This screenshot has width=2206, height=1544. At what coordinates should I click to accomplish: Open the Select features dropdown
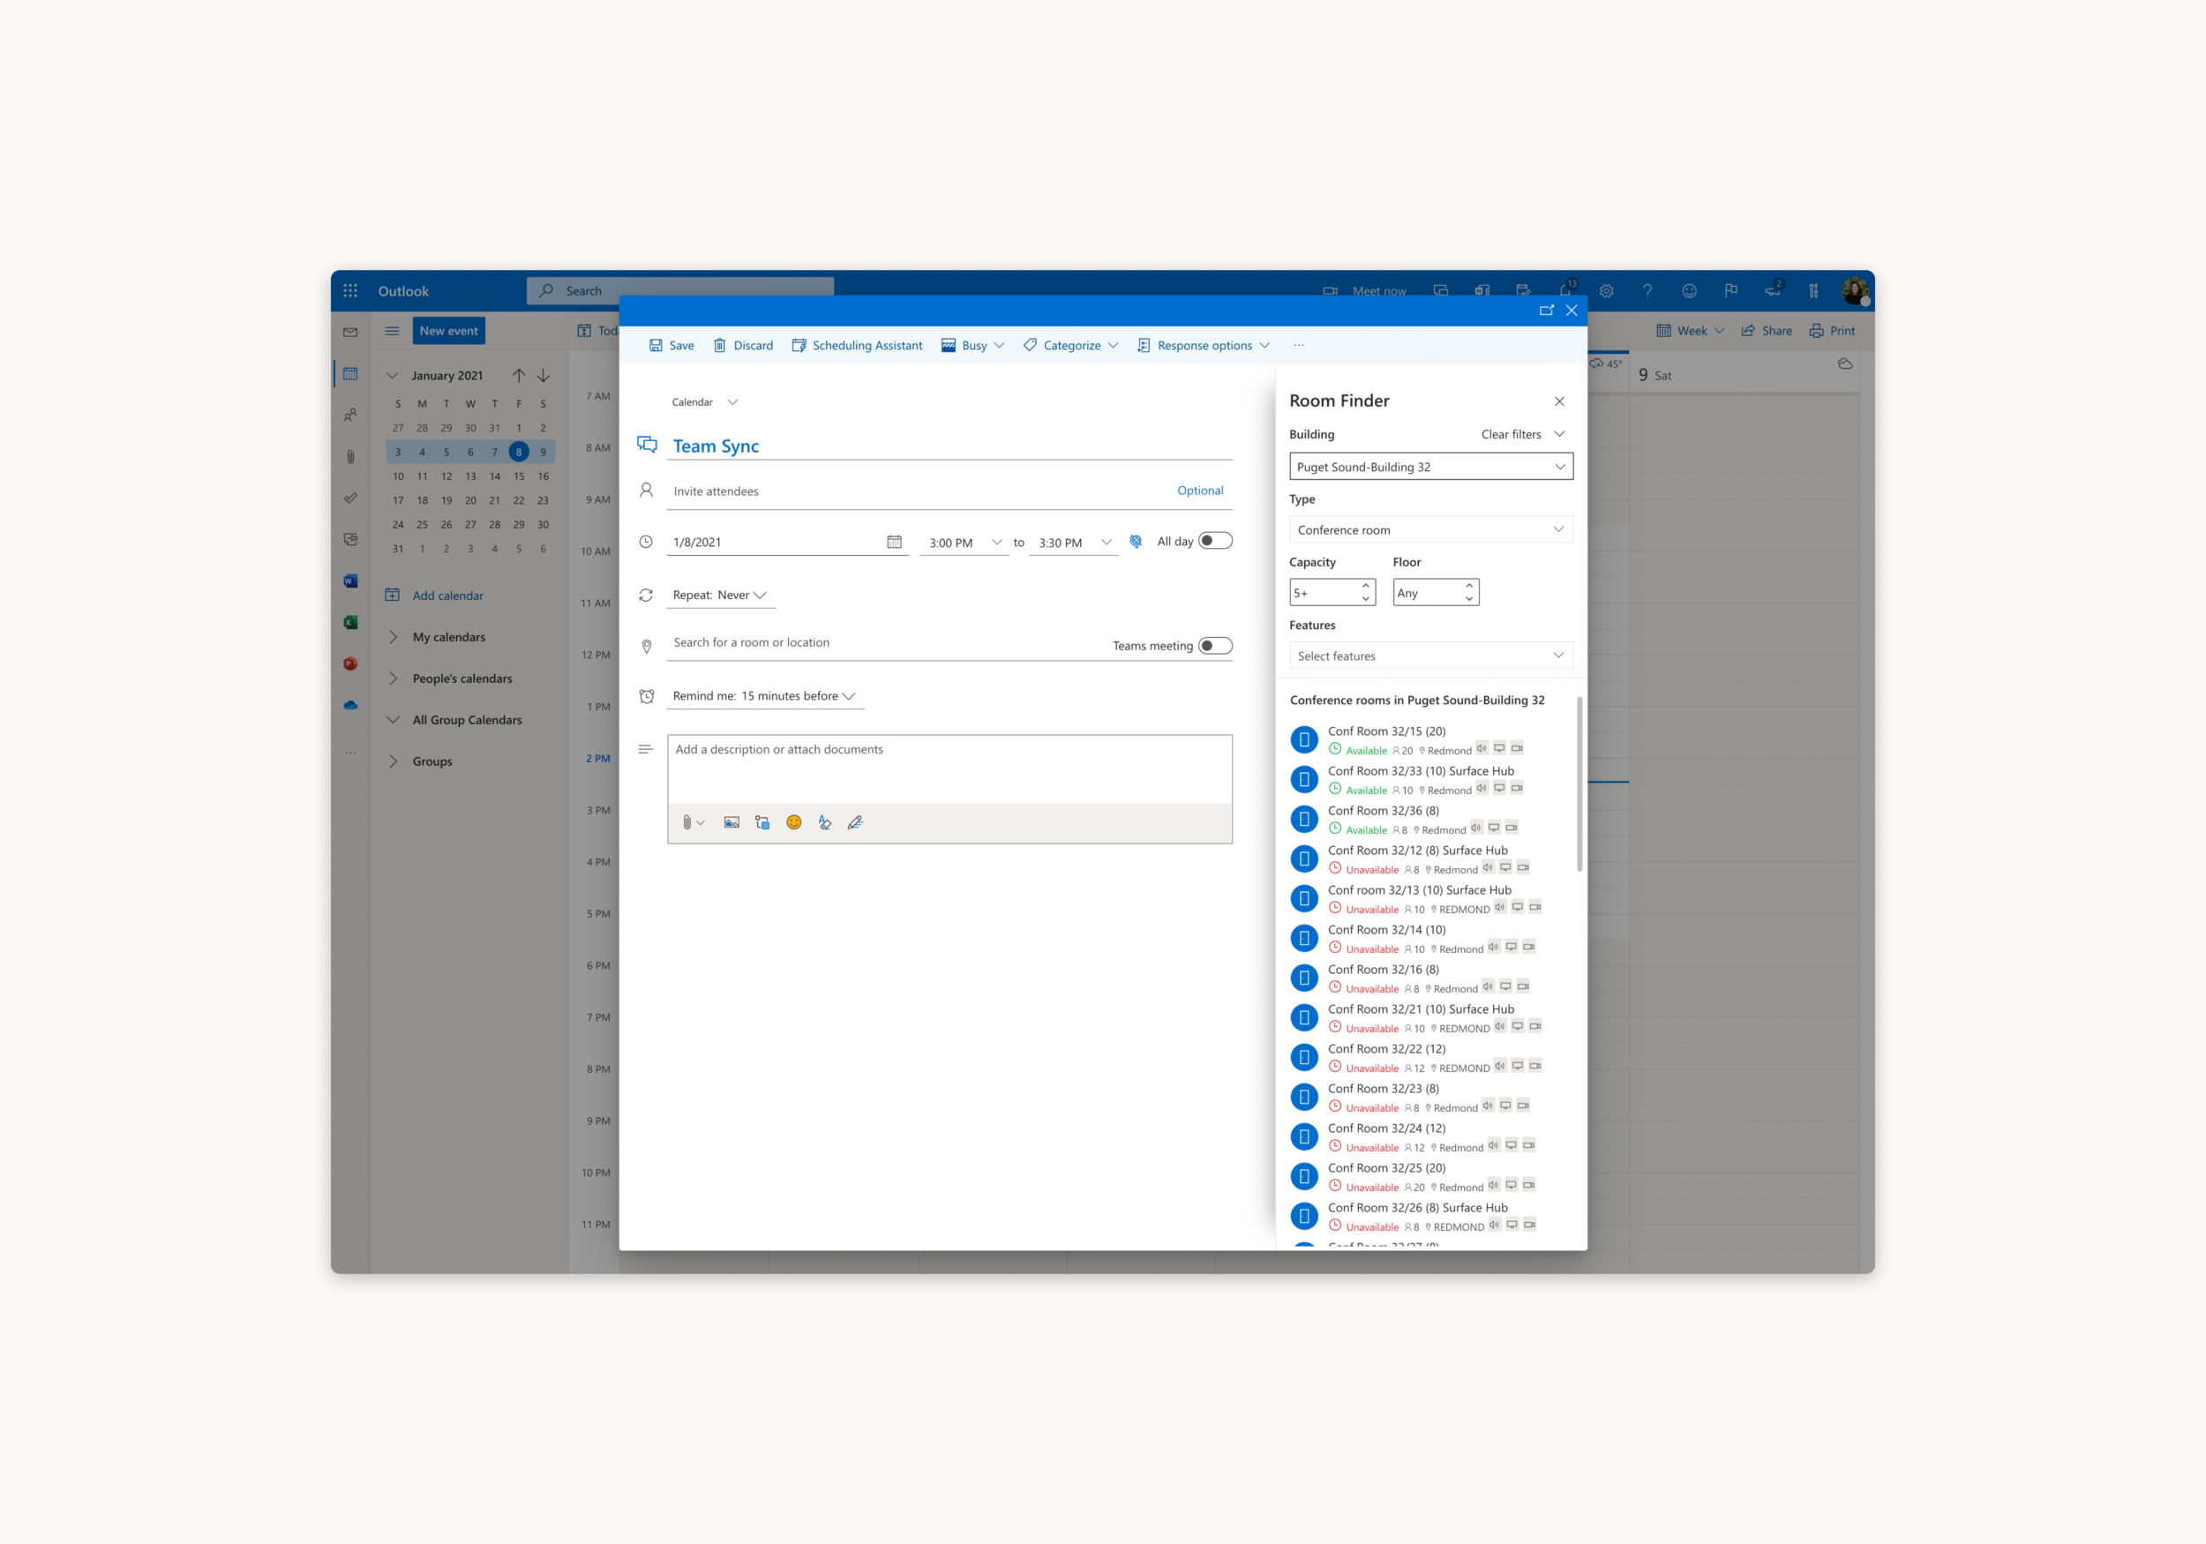[1430, 656]
